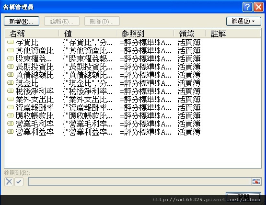Click the 註解 column header
The height and width of the screenshot is (205, 266).
(x=233, y=34)
